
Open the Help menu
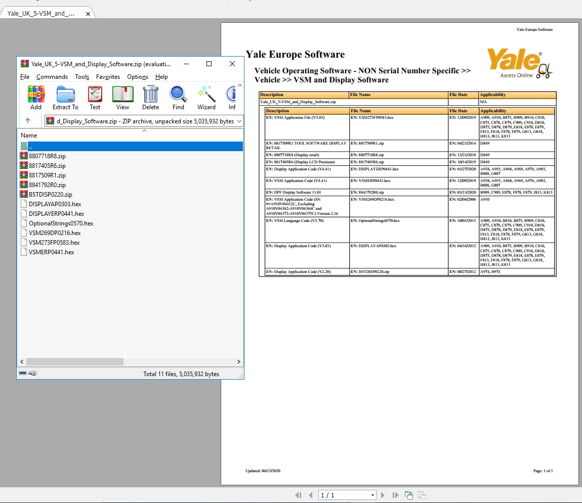pyautogui.click(x=161, y=77)
